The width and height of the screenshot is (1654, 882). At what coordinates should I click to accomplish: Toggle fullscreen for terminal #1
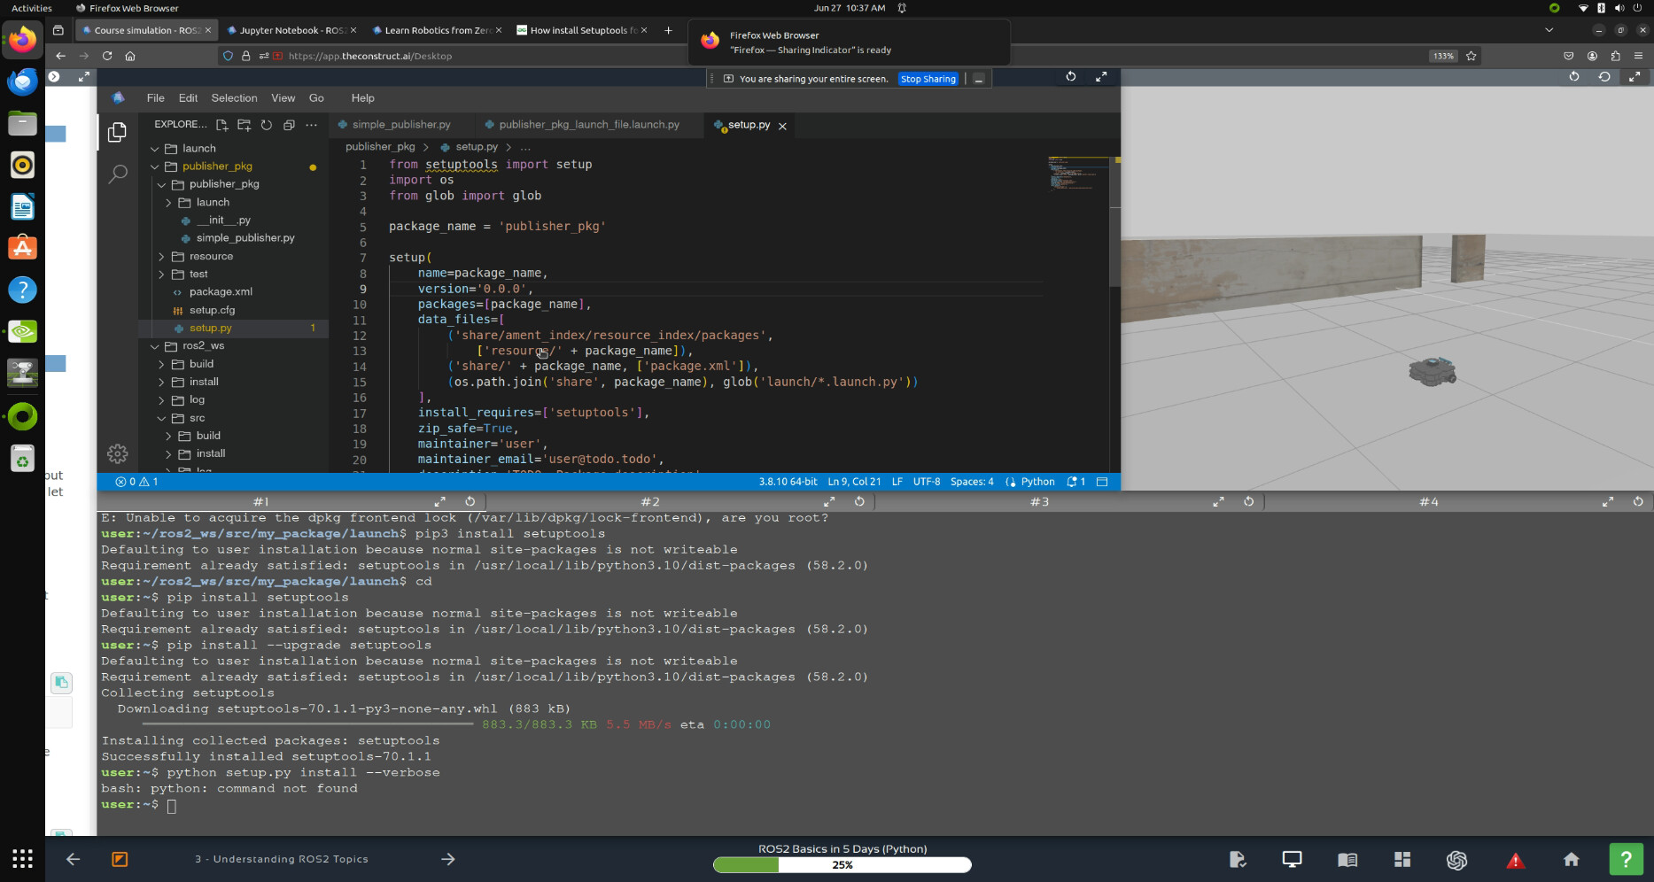(x=439, y=501)
